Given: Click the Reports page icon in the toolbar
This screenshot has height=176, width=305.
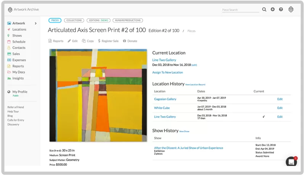Looking at the screenshot, I should tap(50, 41).
